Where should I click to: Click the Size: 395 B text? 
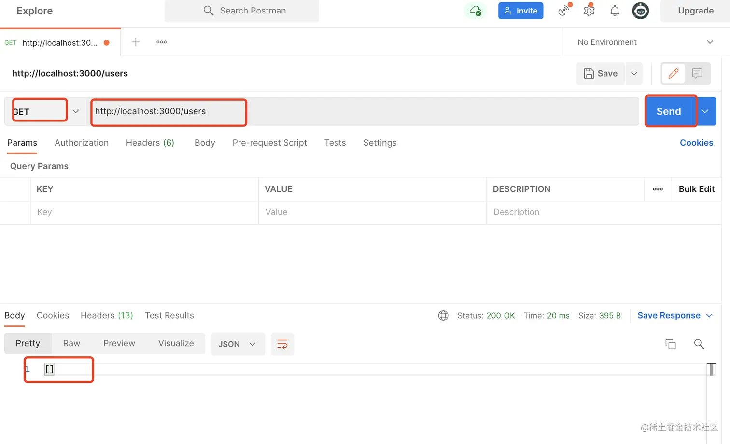600,315
